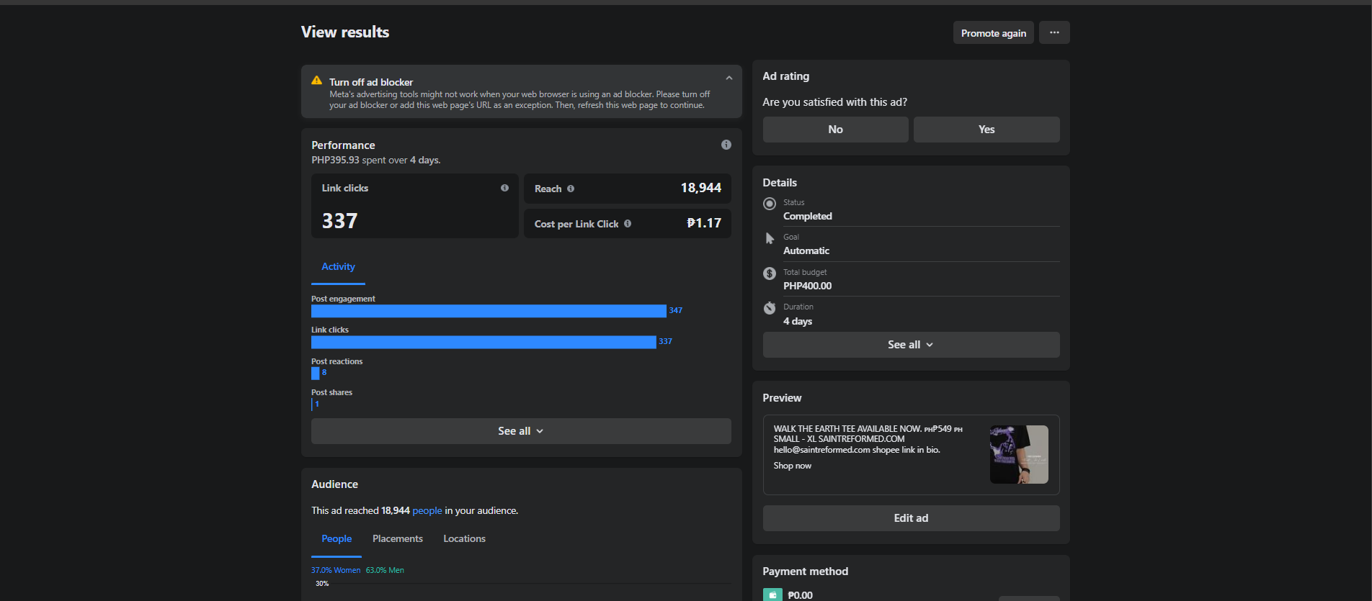Screen dimensions: 1372x601
Task: Click the PHP400.00 total budget value
Action: tap(807, 286)
